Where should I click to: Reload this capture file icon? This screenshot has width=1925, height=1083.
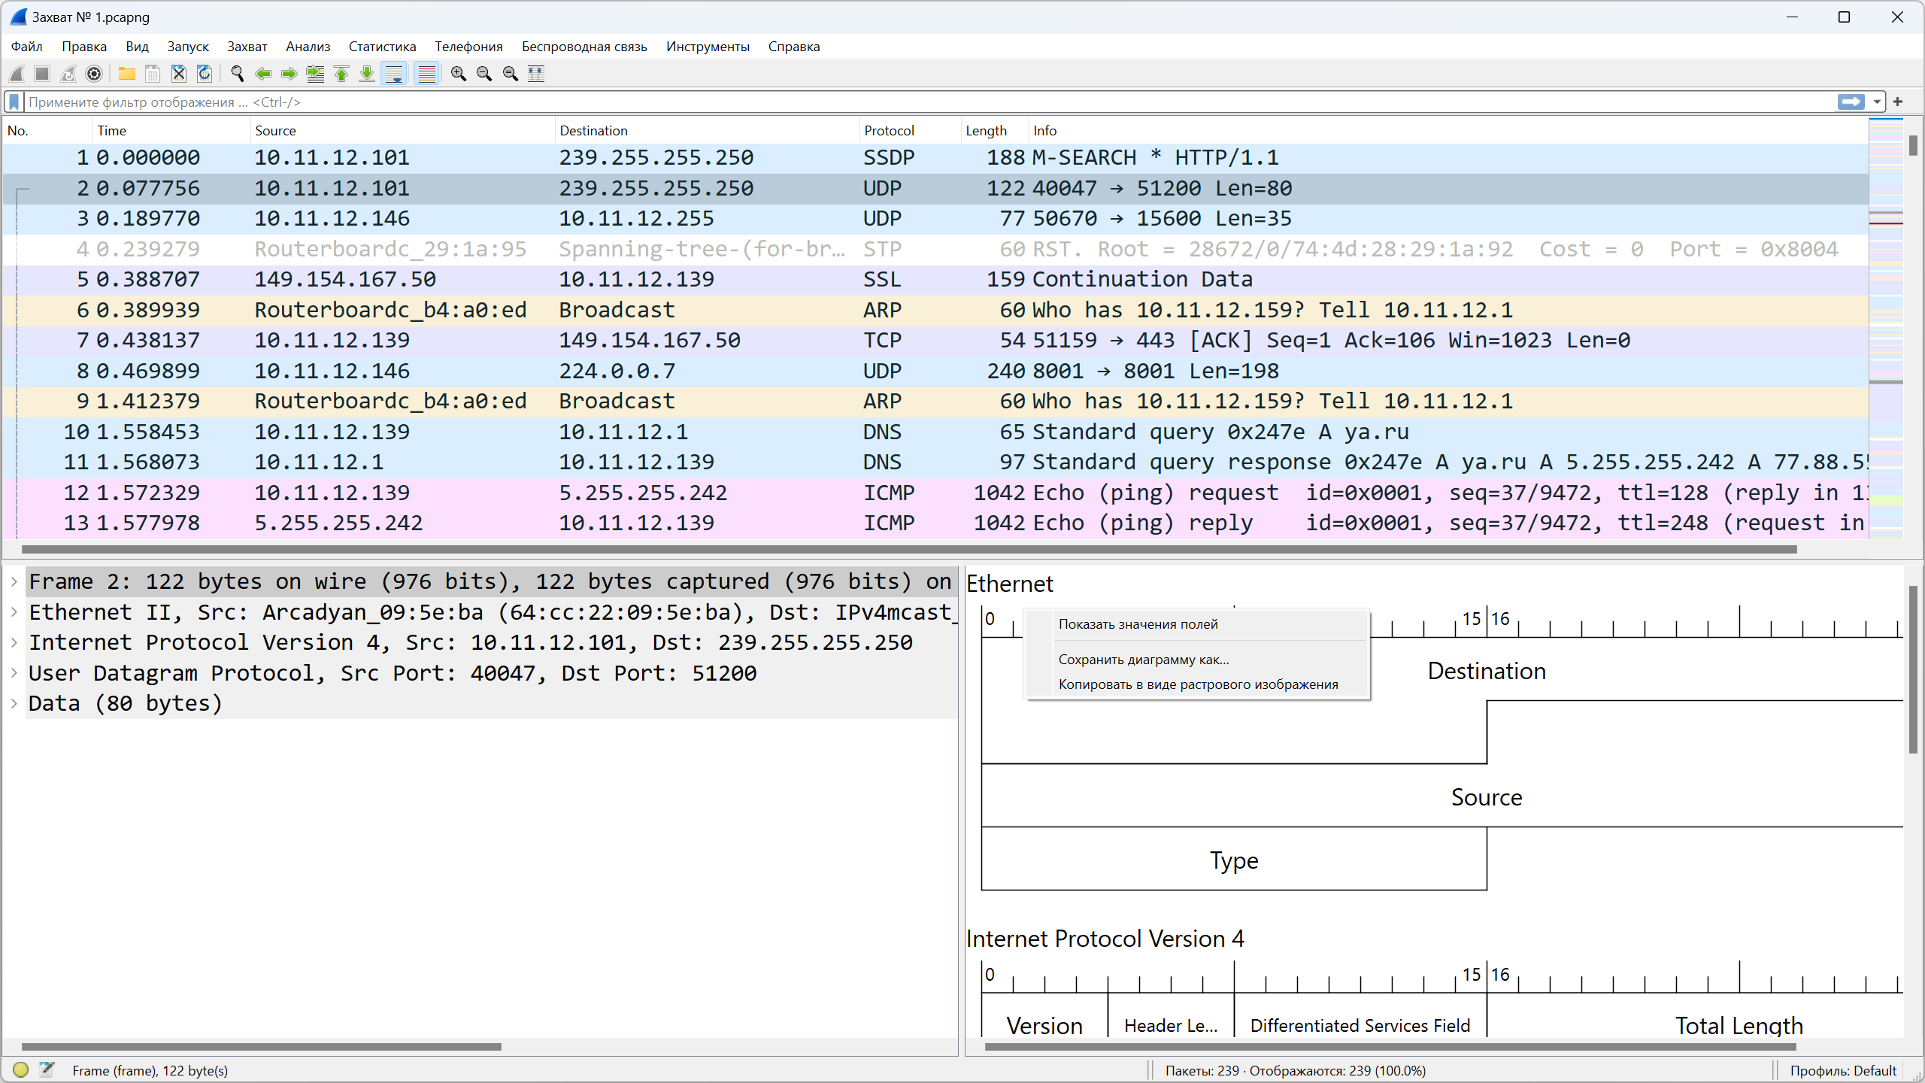point(205,74)
